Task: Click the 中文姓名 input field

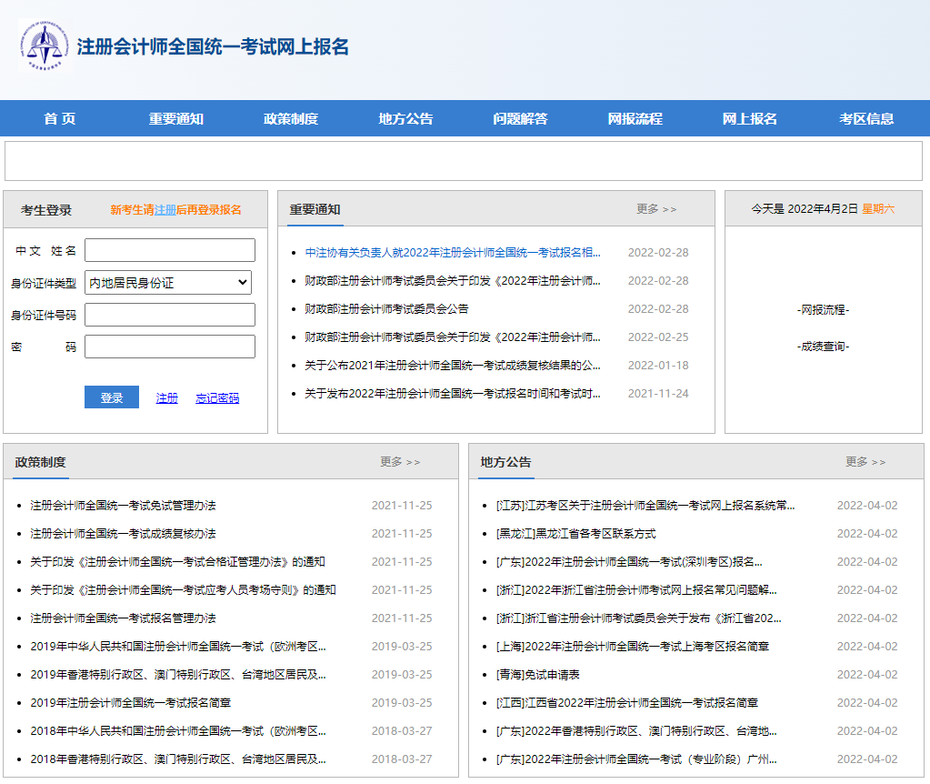Action: (x=169, y=249)
